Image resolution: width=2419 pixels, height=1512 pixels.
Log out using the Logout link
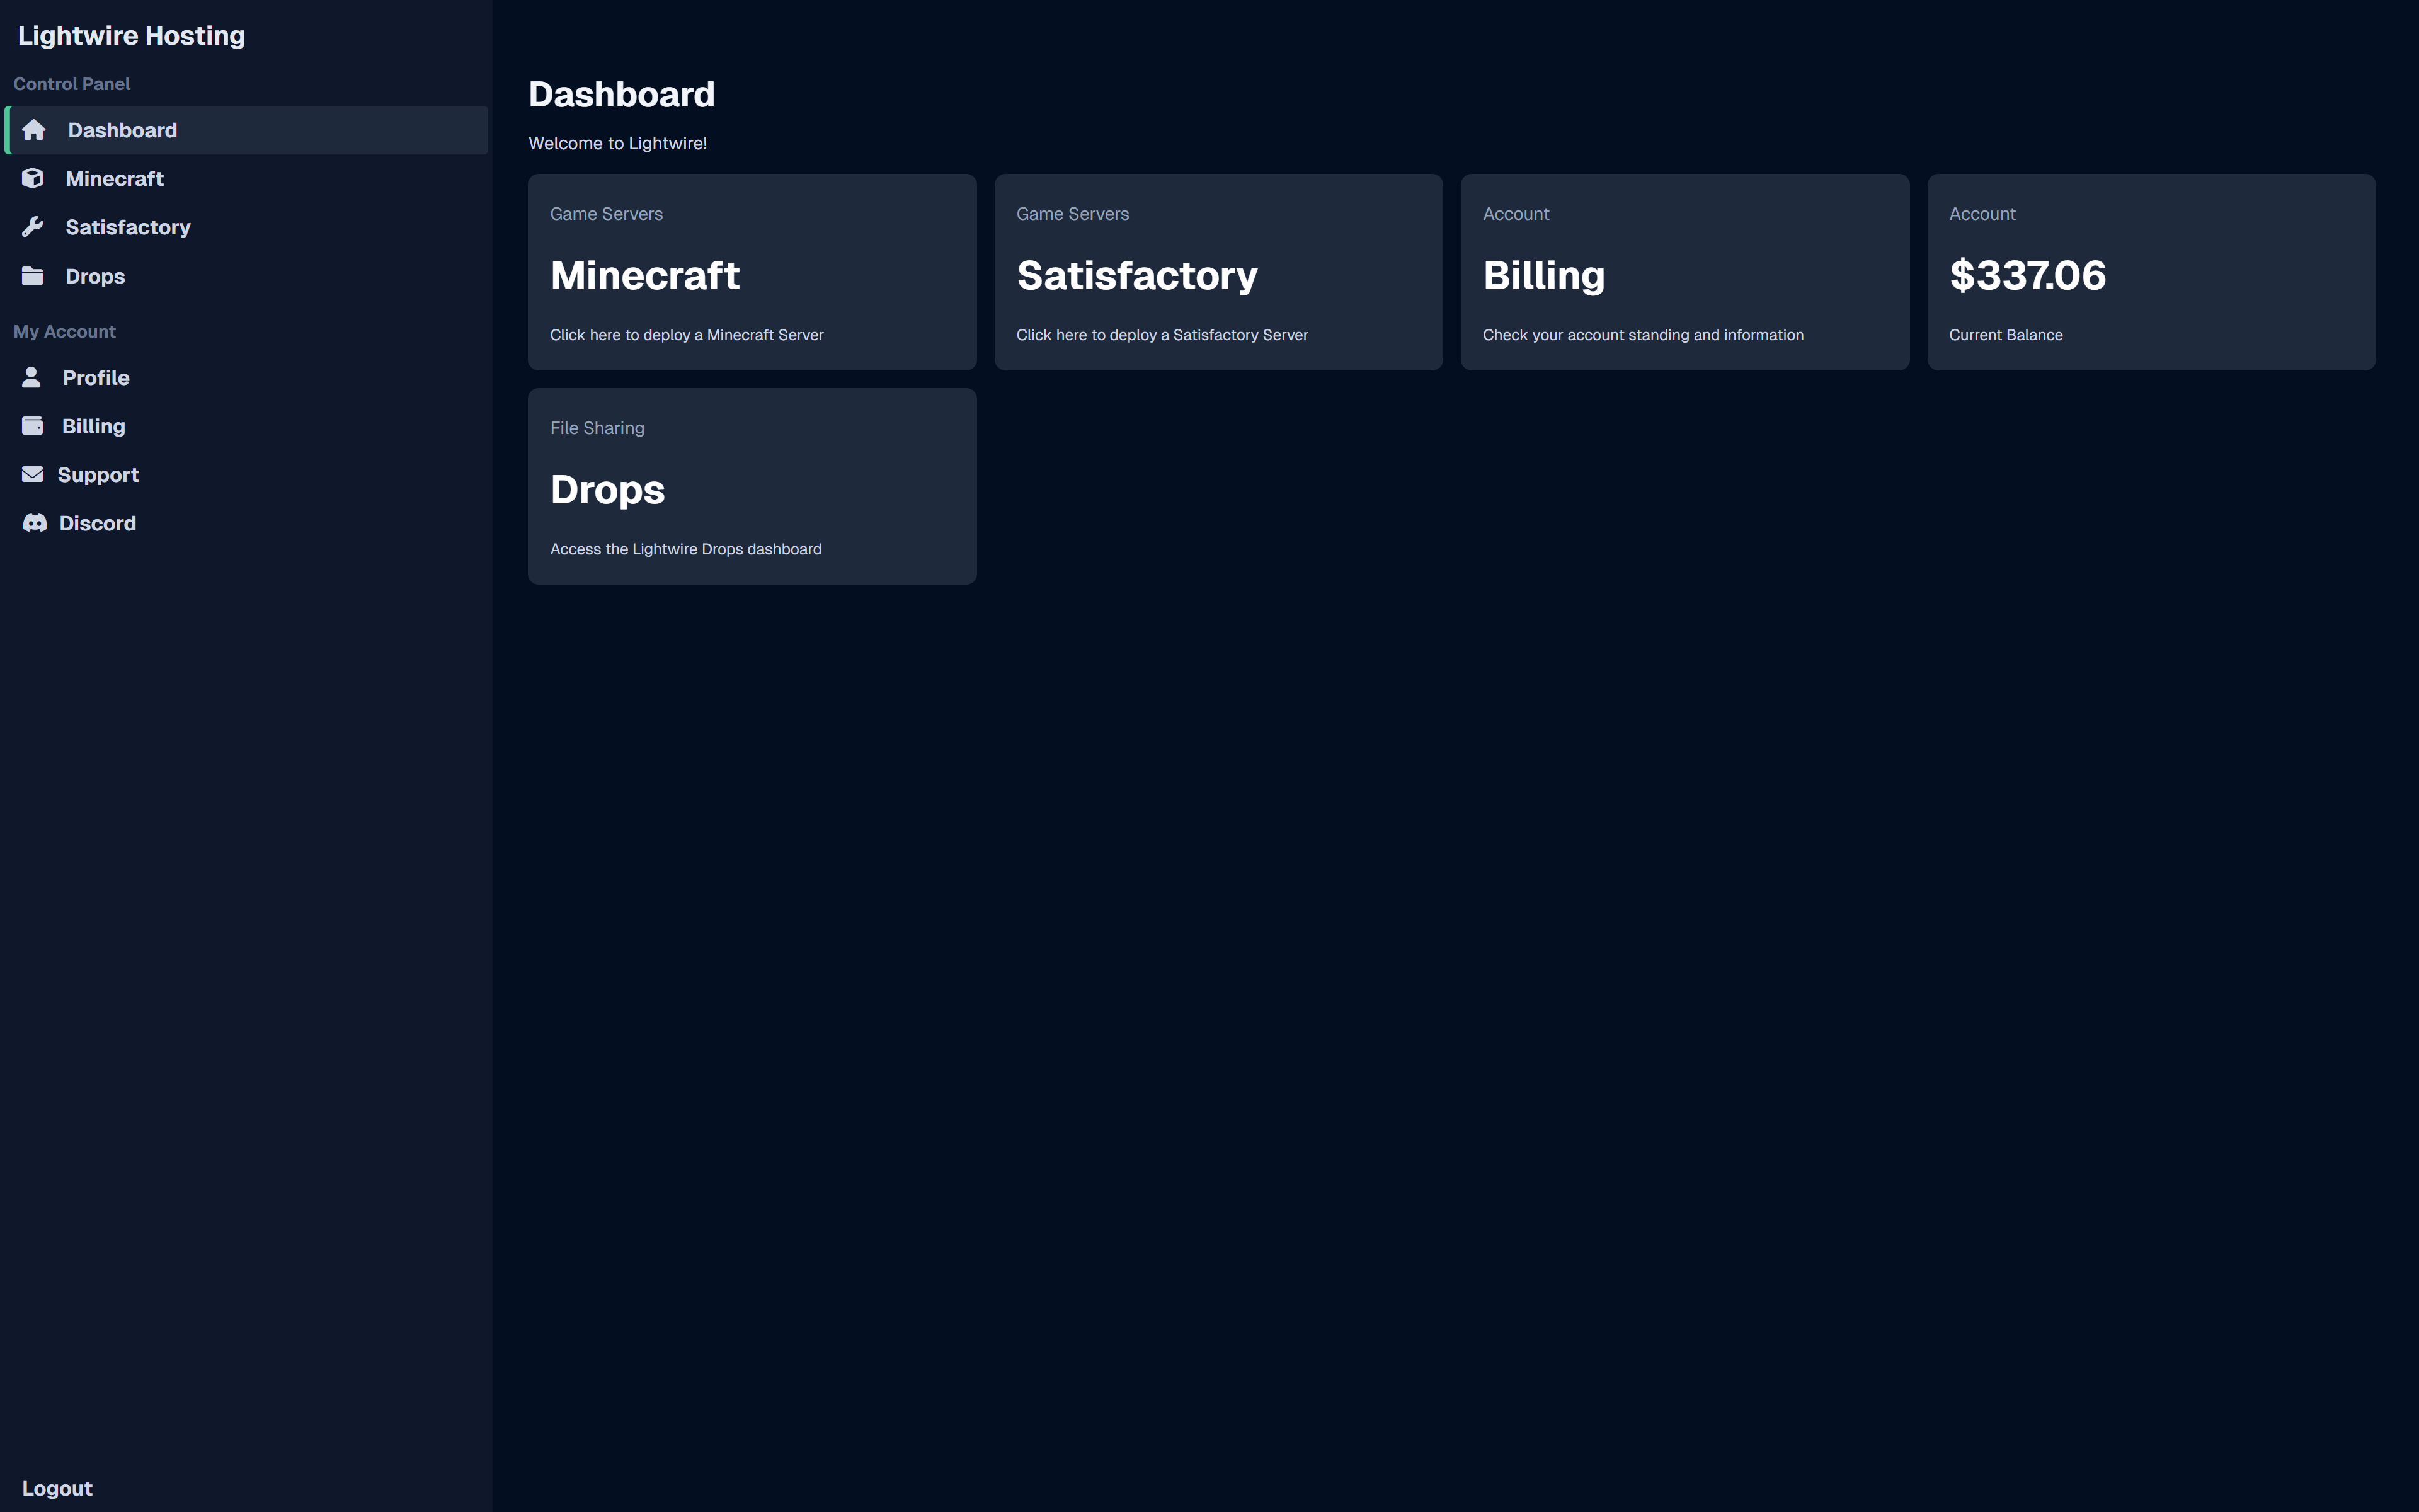point(57,1488)
